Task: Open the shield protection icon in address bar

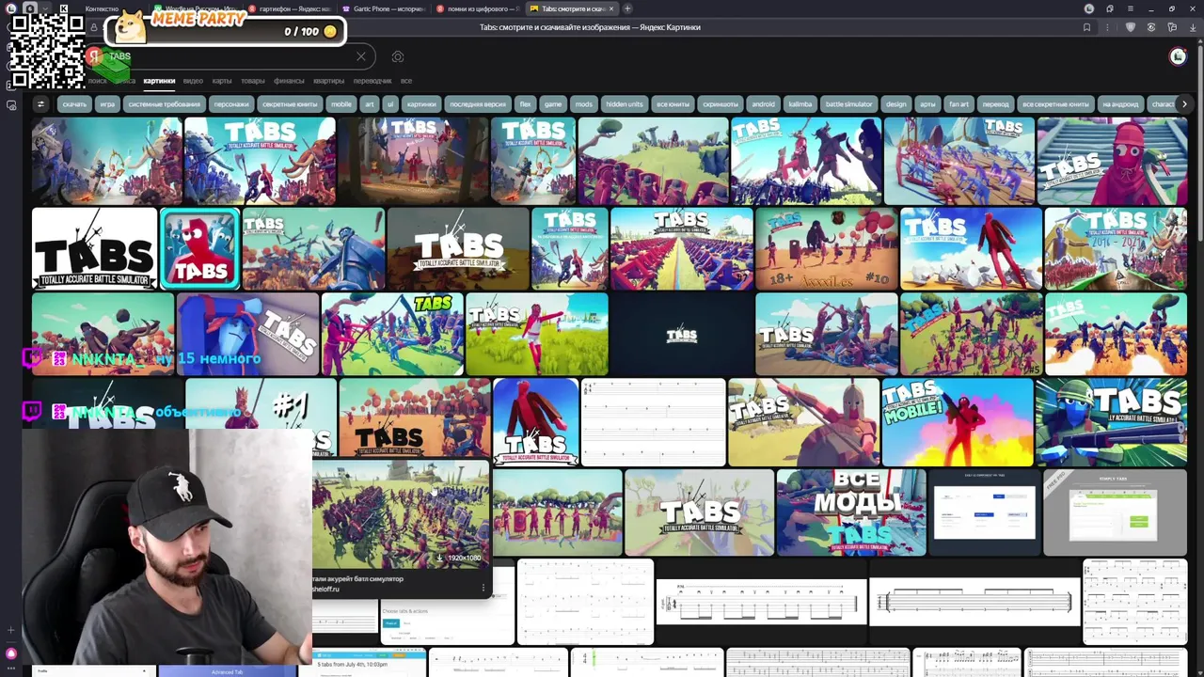Action: click(x=1131, y=27)
